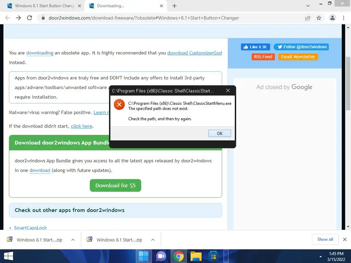The width and height of the screenshot is (351, 263).
Task: Click the zip file icon of first download
Action: click(x=10, y=239)
